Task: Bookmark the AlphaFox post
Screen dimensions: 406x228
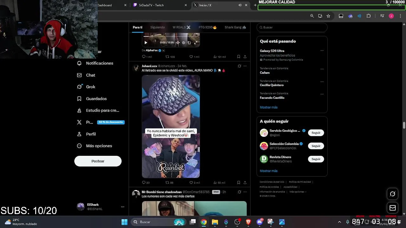Action: [x=239, y=57]
